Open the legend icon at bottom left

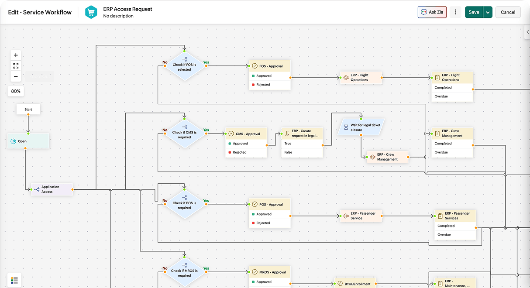(14, 280)
